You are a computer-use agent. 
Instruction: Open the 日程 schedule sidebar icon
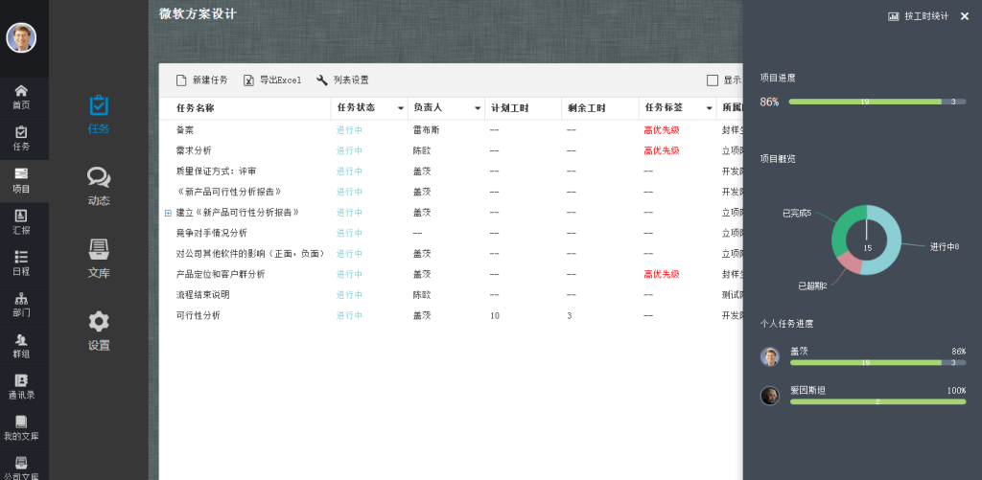click(21, 263)
